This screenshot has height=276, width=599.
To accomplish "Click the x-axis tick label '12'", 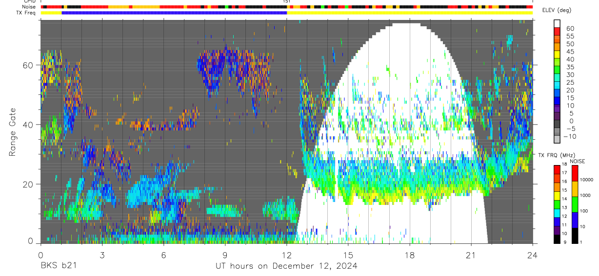I will coord(286,255).
